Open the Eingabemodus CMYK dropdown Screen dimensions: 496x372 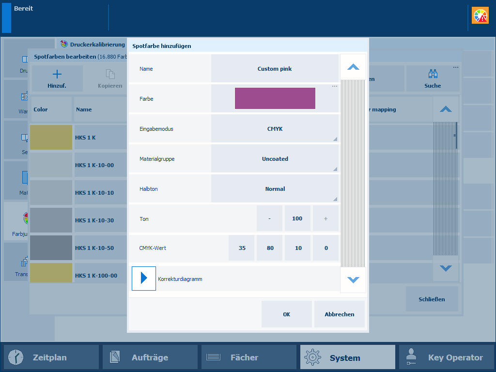coord(275,129)
